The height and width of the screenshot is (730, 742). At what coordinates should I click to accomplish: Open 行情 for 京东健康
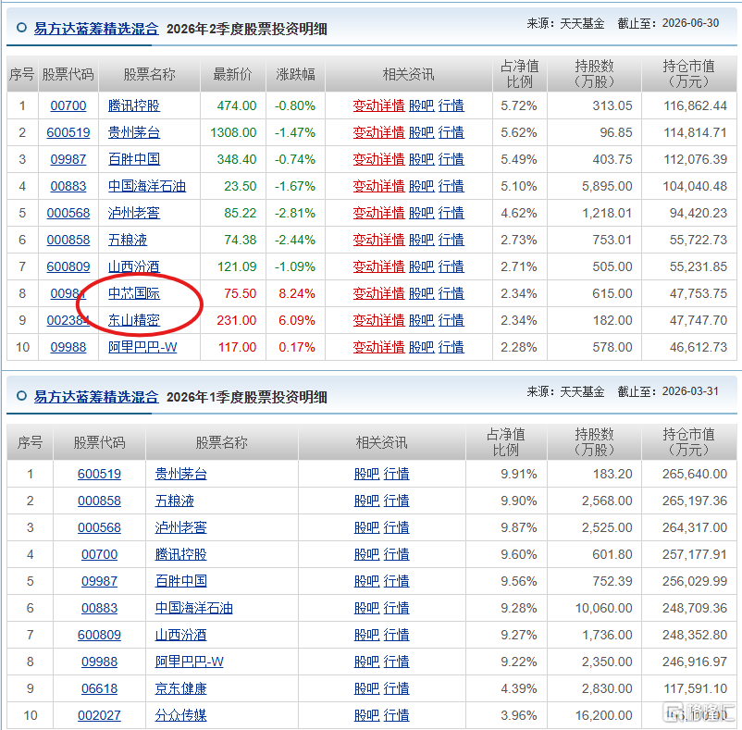point(397,689)
